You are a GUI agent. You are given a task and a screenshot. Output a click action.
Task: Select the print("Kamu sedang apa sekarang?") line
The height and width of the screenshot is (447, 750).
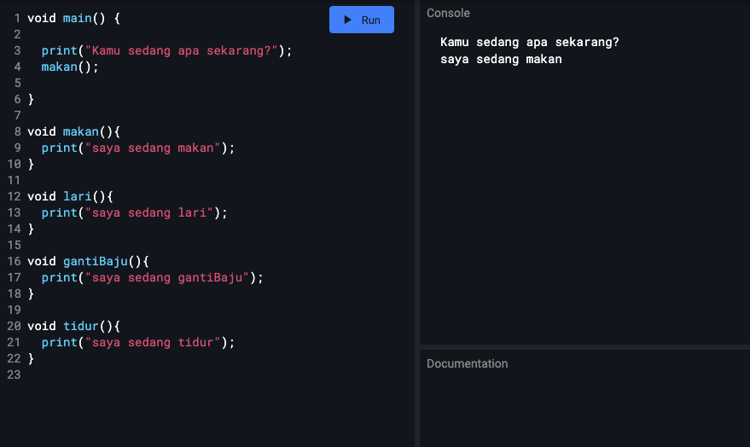point(166,50)
